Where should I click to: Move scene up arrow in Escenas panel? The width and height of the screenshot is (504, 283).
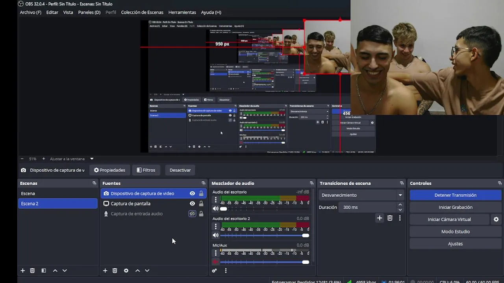(55, 270)
